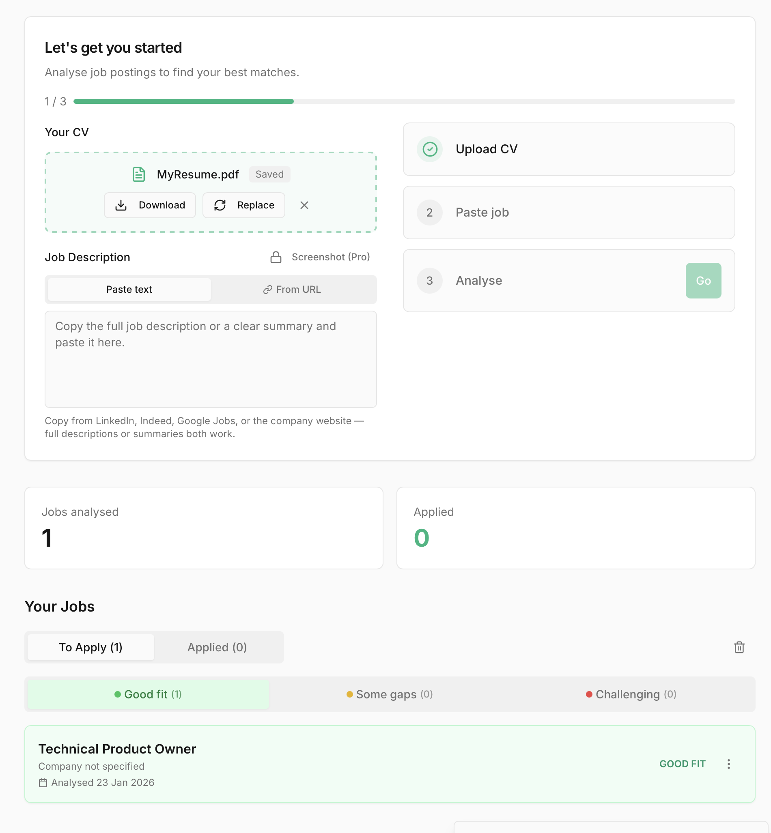Select the Paste text tab
Viewport: 771px width, 833px height.
[129, 289]
